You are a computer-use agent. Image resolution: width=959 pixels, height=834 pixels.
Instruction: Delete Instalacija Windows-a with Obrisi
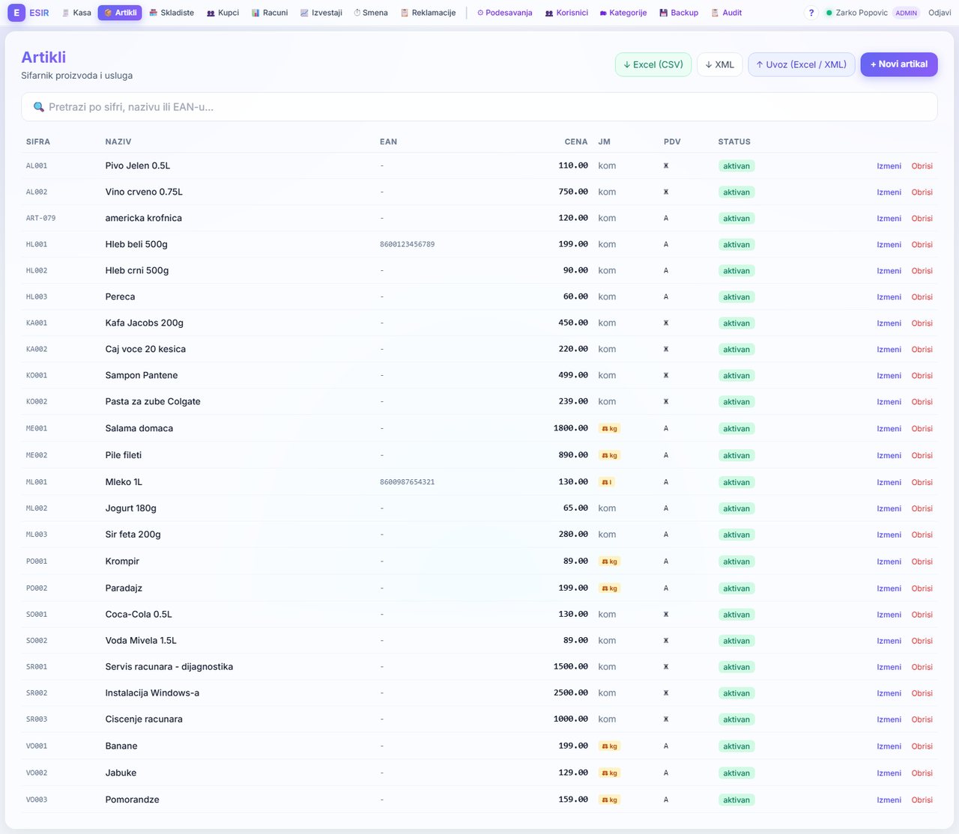[x=922, y=693]
